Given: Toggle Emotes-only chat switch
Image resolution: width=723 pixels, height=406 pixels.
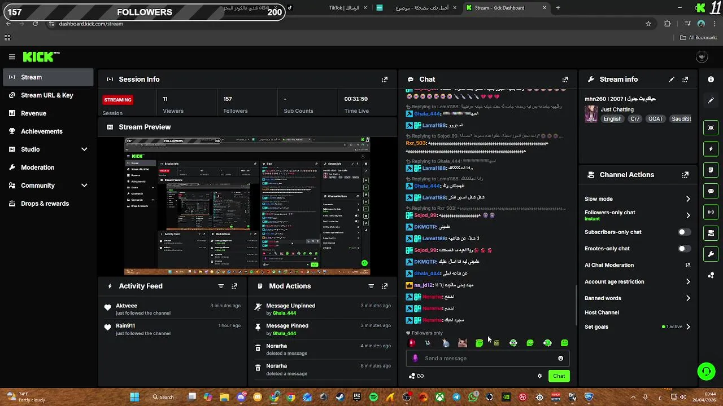Looking at the screenshot, I should point(684,249).
